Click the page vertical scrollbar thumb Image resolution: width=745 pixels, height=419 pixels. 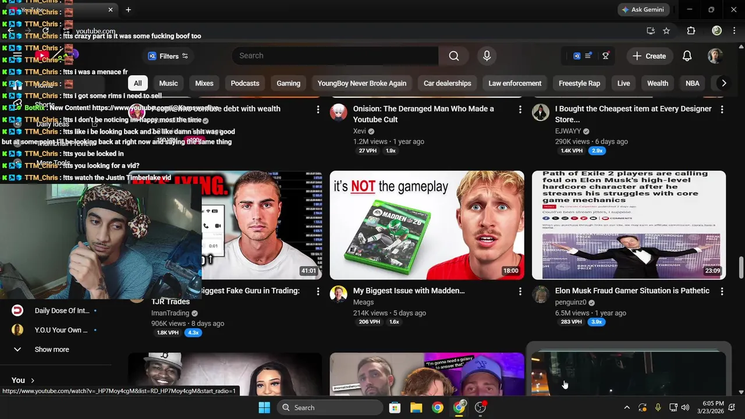pyautogui.click(x=741, y=268)
